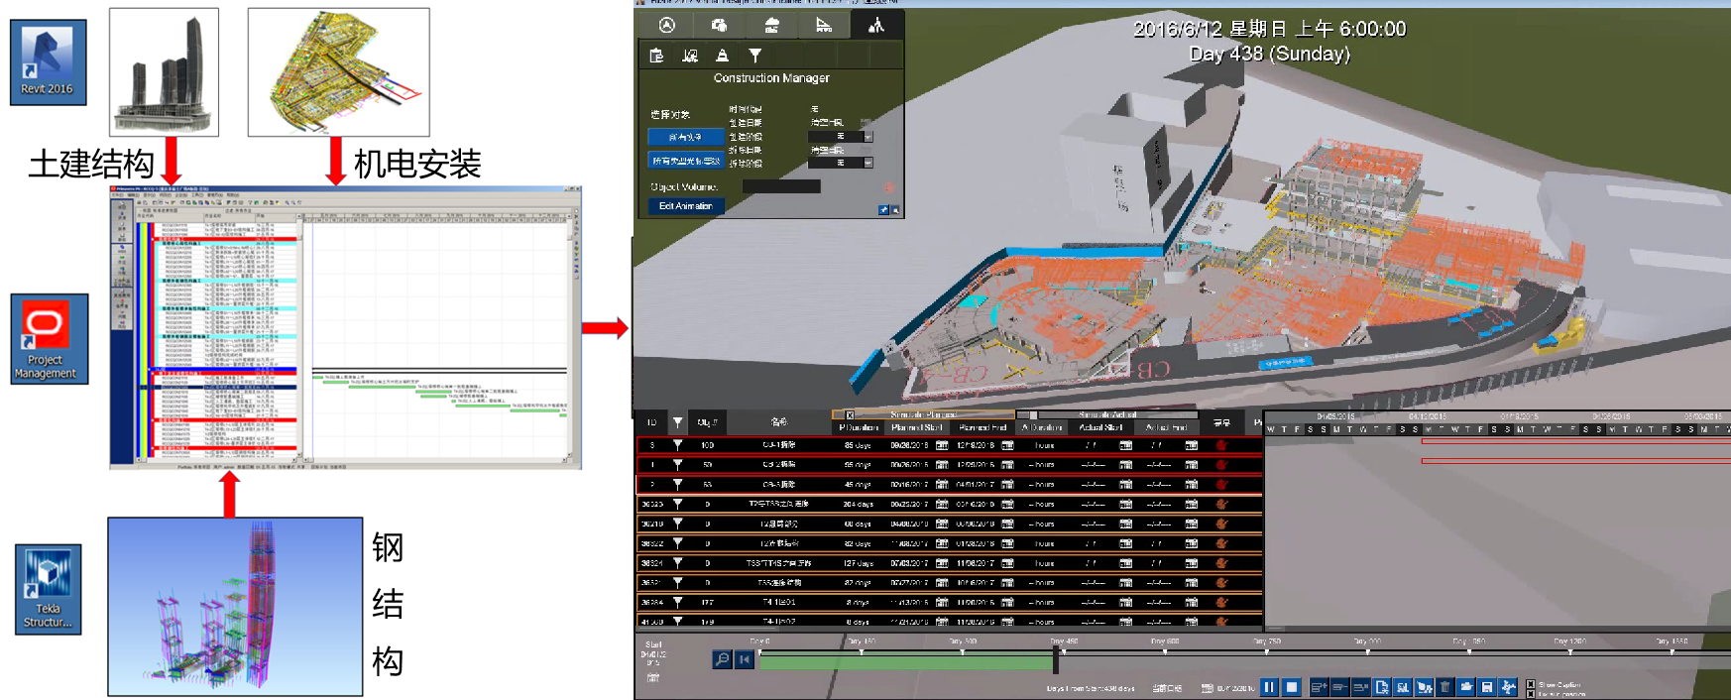
Task: Click the Edit Animation button
Action: coord(686,206)
